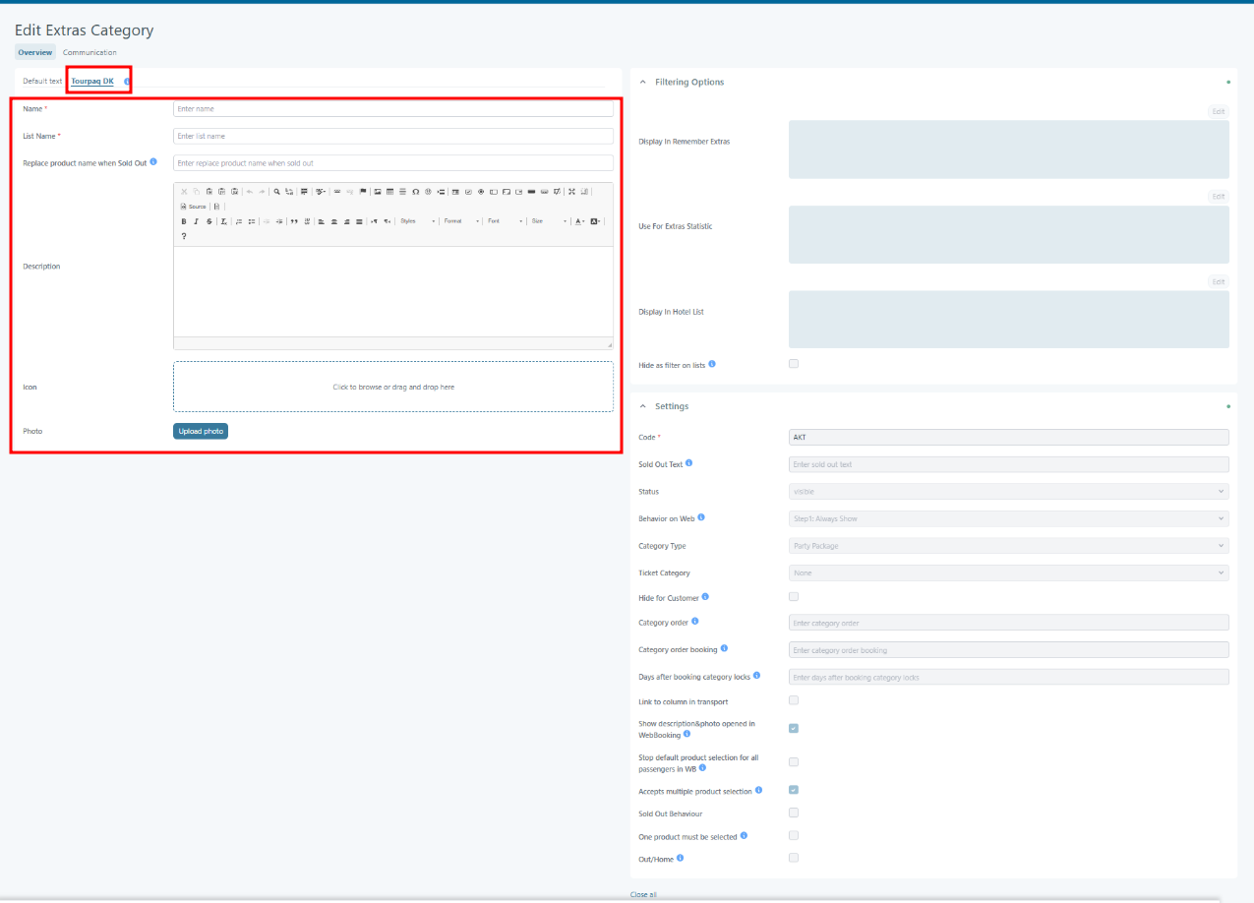Click into the Name input field
Viewport: 1254px width, 903px height.
pyautogui.click(x=392, y=108)
